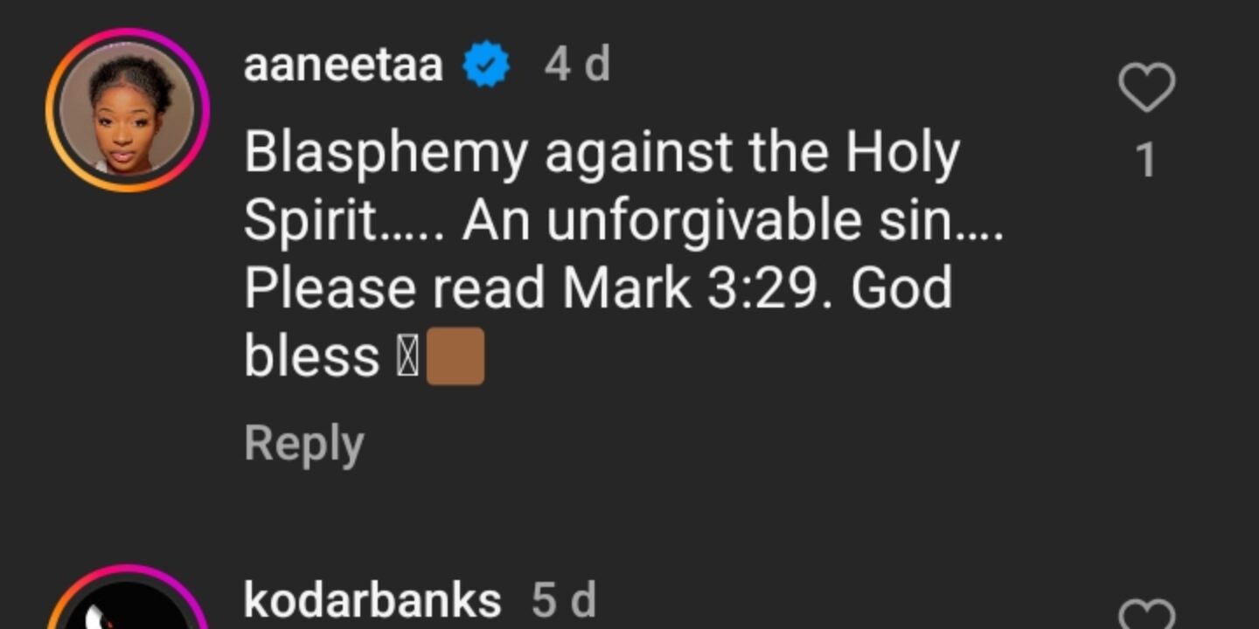
Task: Open the kodarbanks username link
Action: [372, 600]
